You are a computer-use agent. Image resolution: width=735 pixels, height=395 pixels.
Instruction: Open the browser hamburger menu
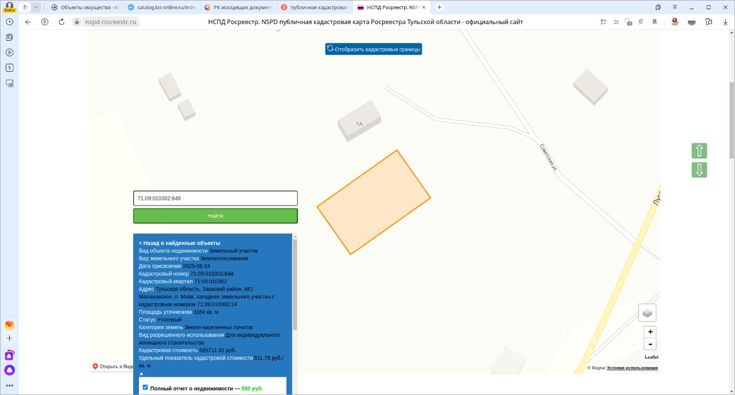(x=674, y=7)
